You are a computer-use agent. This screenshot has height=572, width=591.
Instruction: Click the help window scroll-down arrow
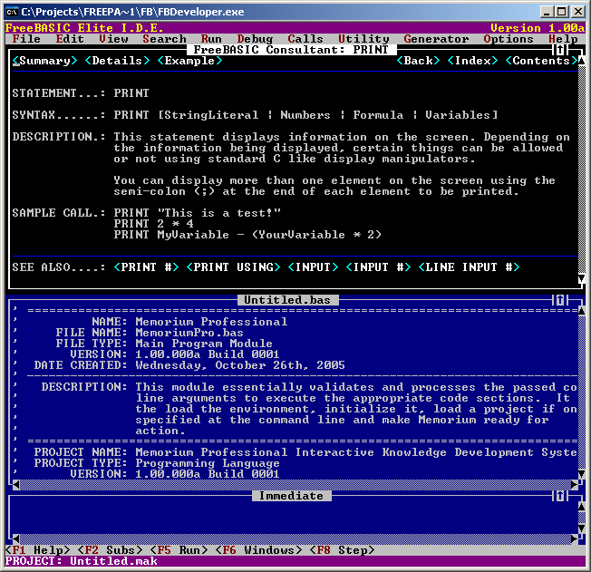click(x=582, y=278)
